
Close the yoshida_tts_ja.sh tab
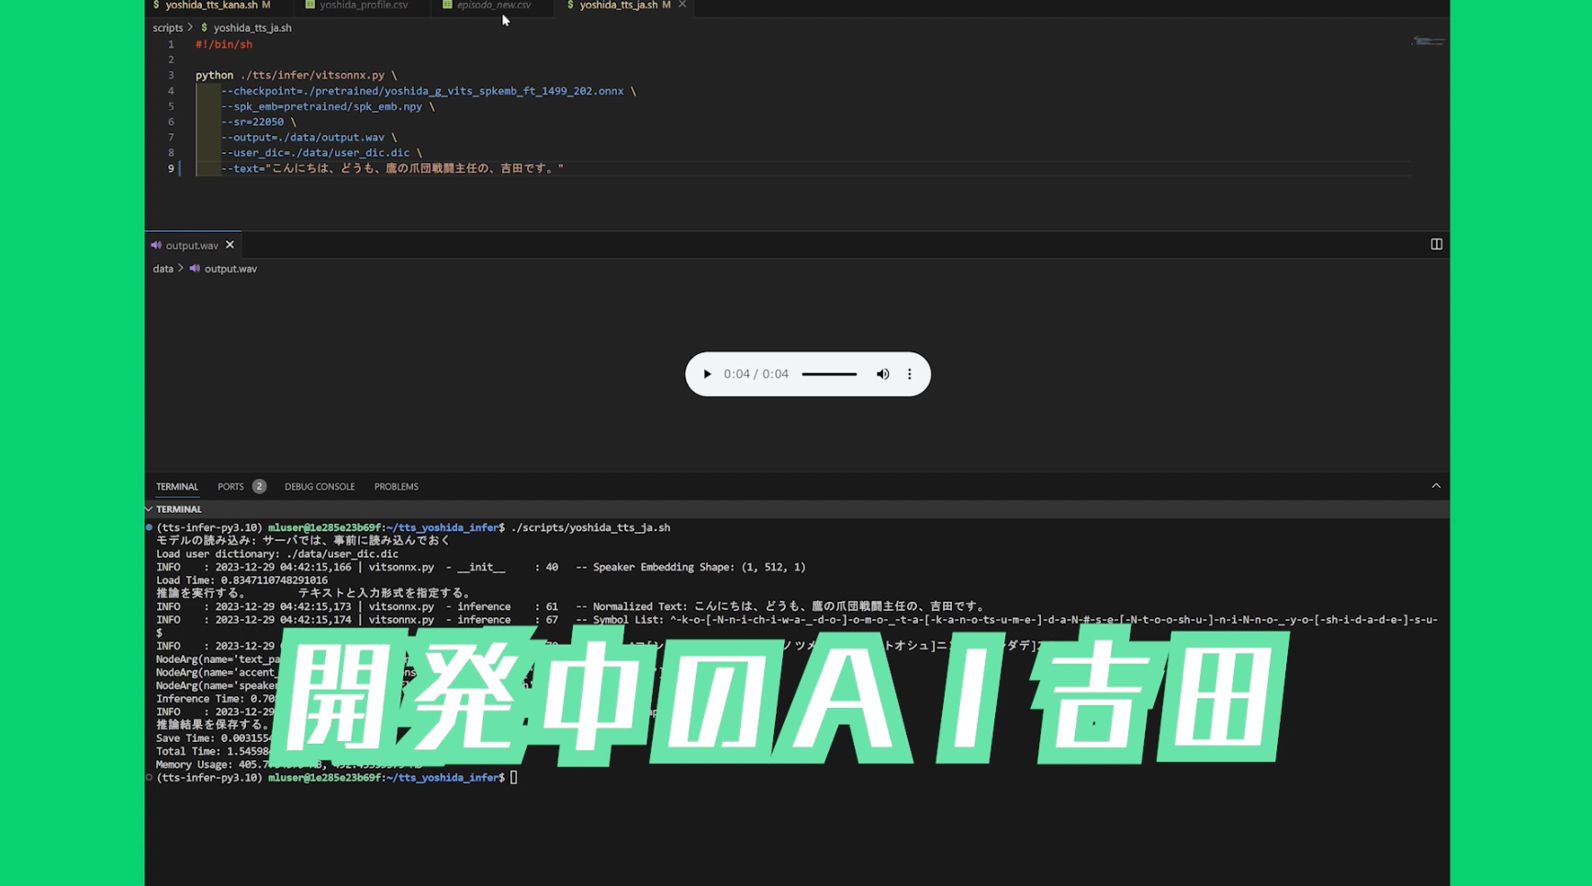click(x=682, y=5)
